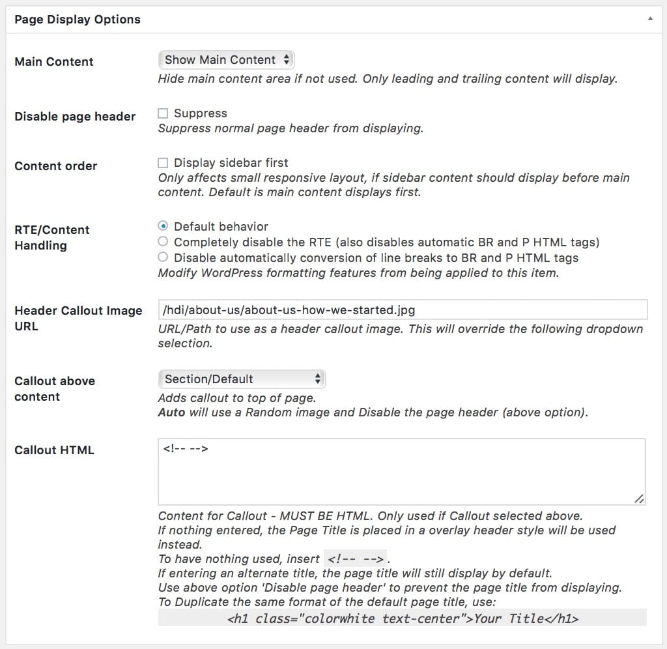The image size is (667, 649).
Task: Click the inline empty comment code sample
Action: pos(355,559)
